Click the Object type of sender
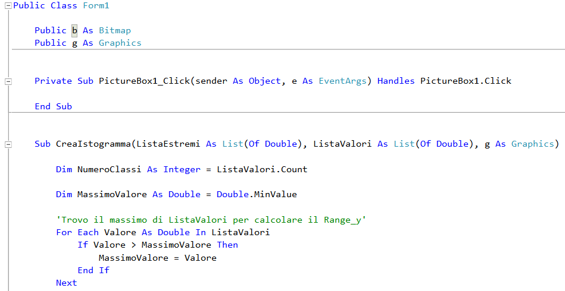 pyautogui.click(x=264, y=81)
